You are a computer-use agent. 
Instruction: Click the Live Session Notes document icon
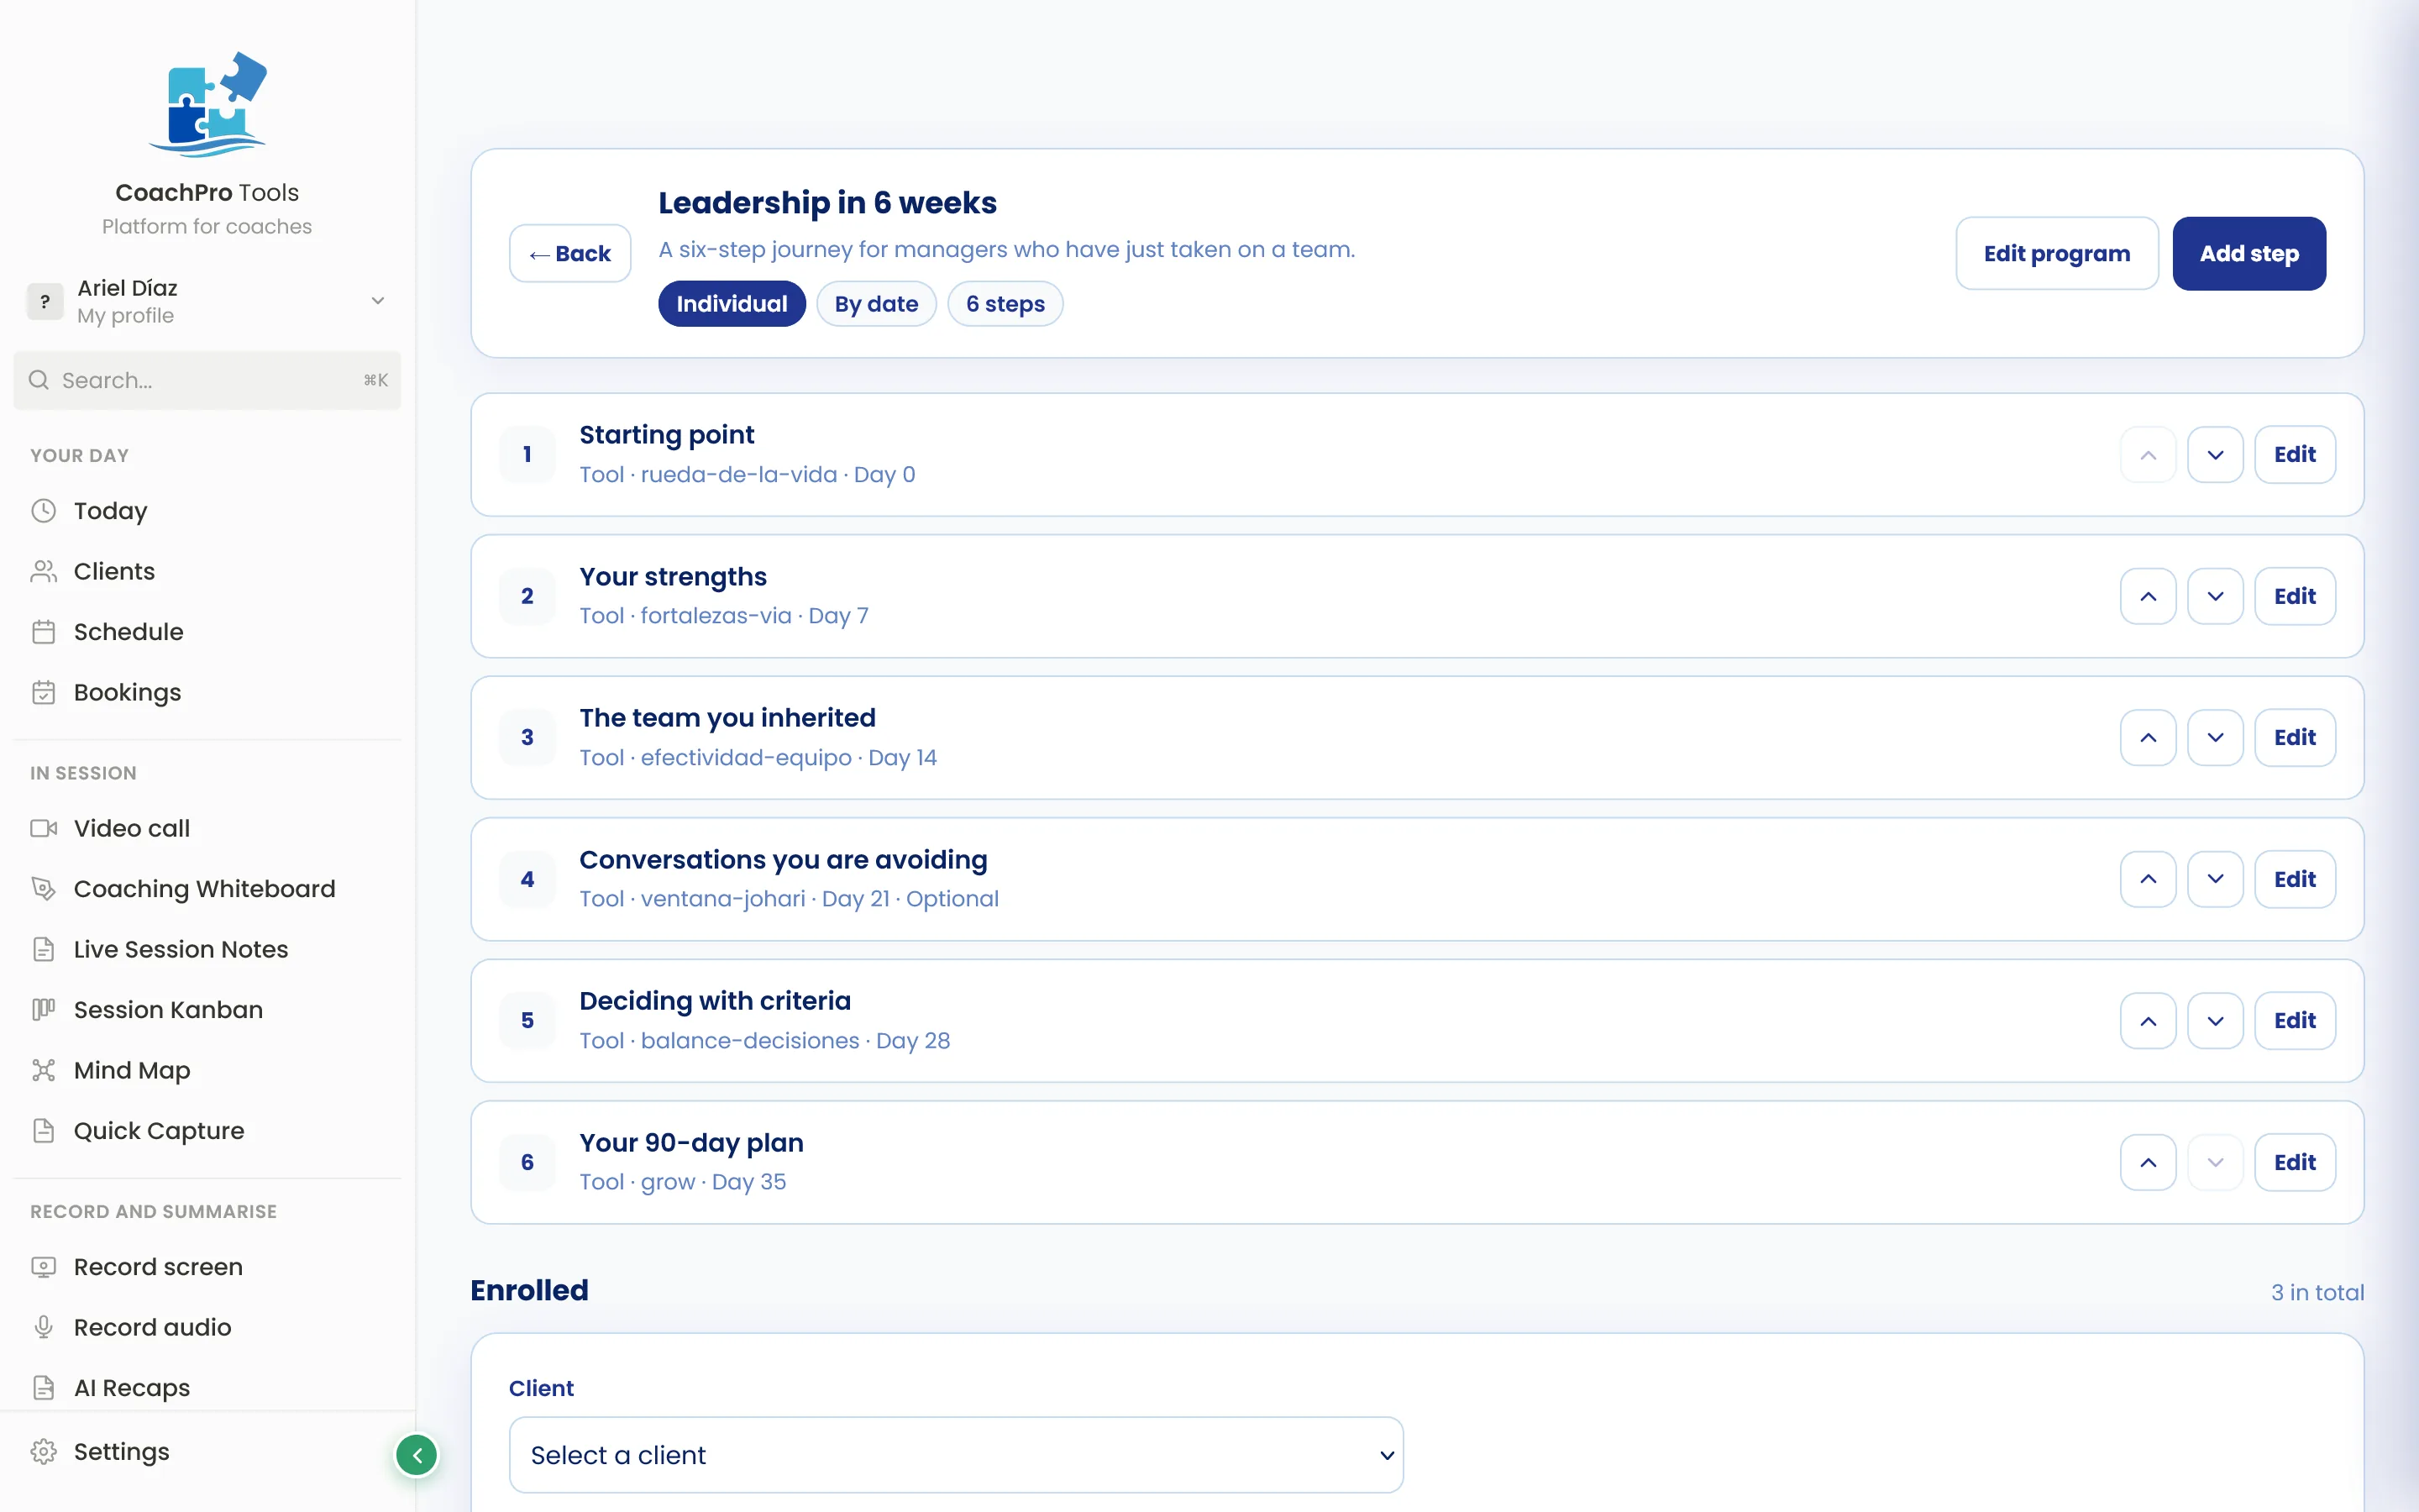(x=43, y=949)
